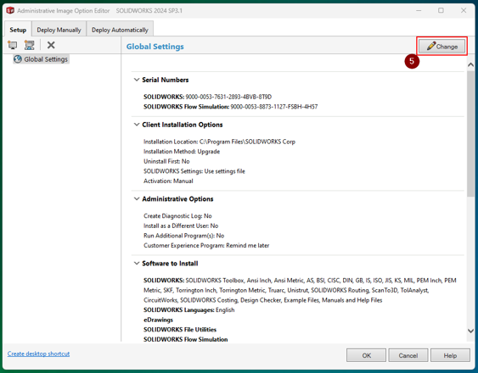Click the eDrawings entry
Viewport: 478px width, 373px height.
(x=158, y=320)
